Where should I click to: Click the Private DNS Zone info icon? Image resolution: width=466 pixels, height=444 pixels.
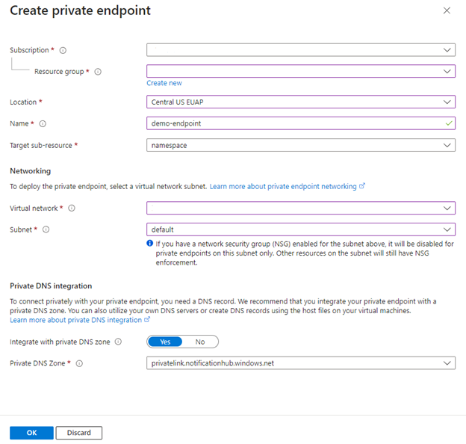click(79, 363)
